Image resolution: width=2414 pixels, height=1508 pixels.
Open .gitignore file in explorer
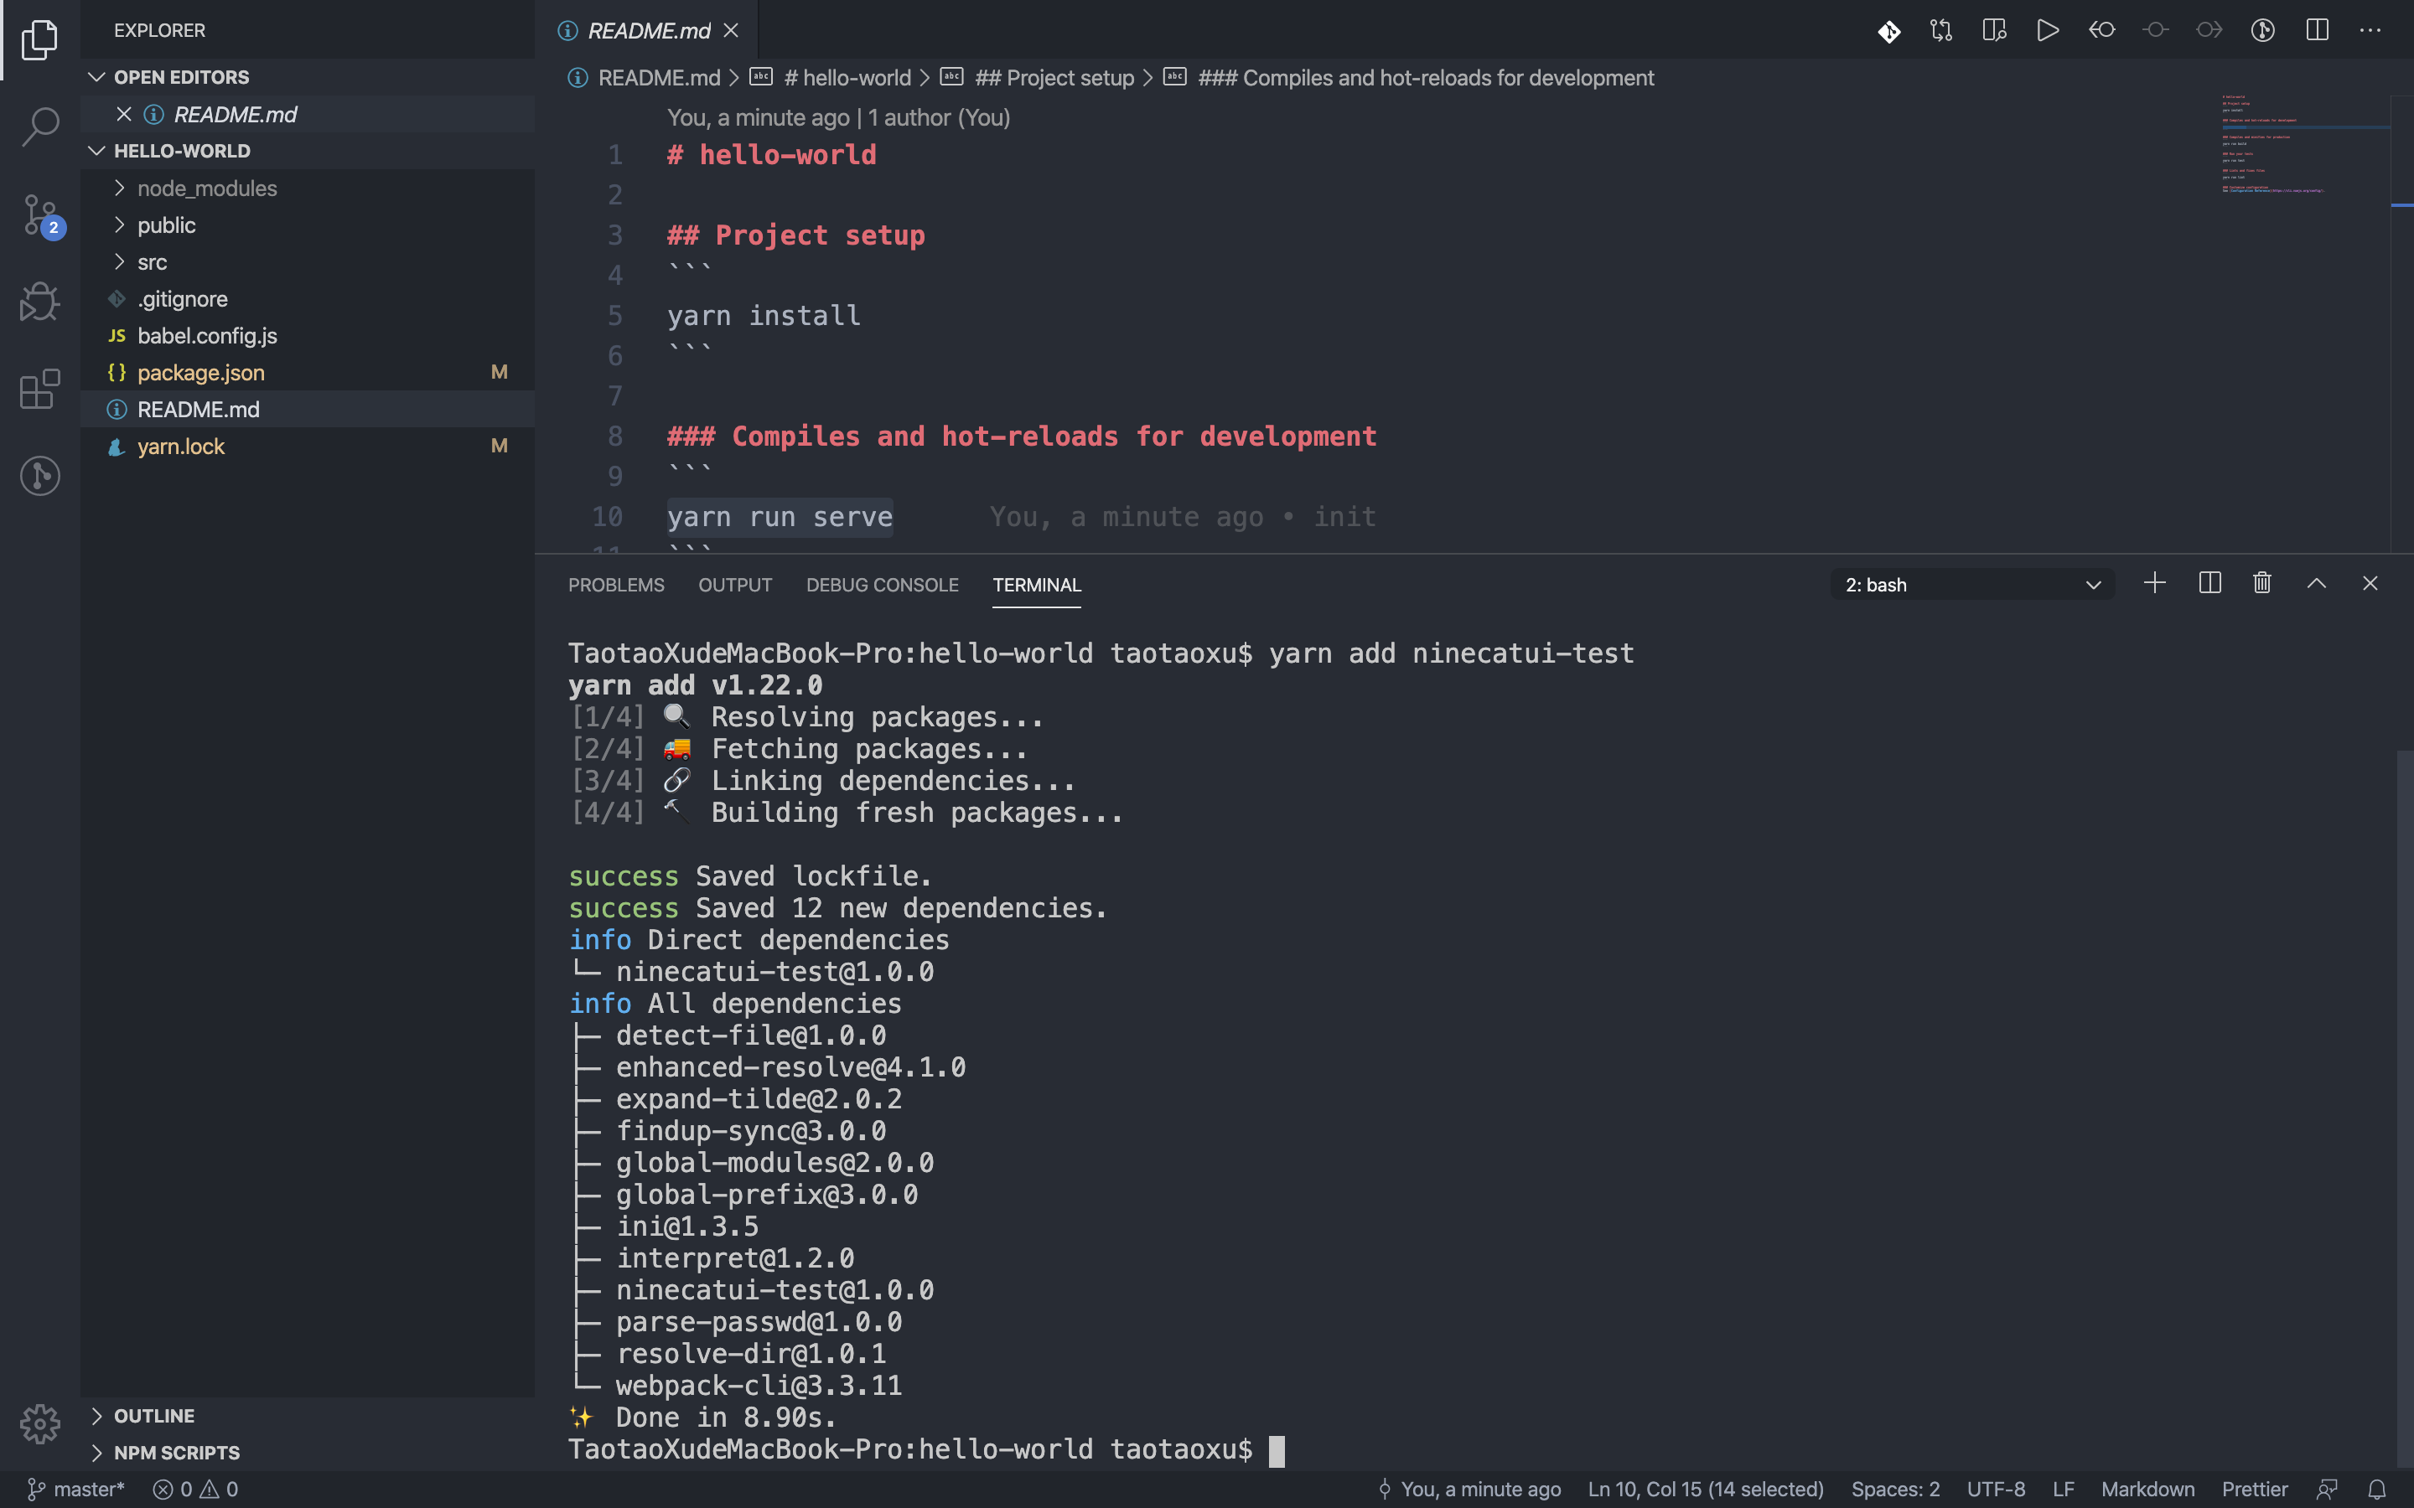308,299
